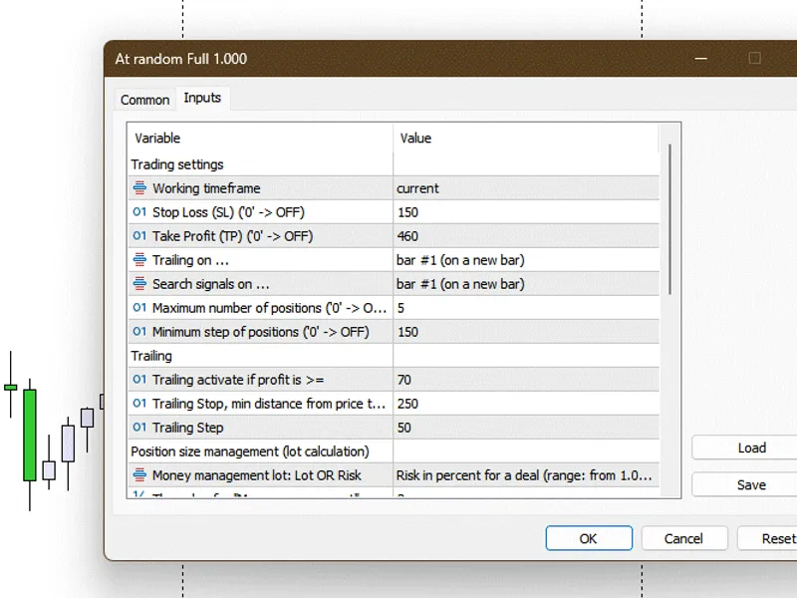
Task: Edit the Maximum number of positions value 5
Action: [x=526, y=308]
